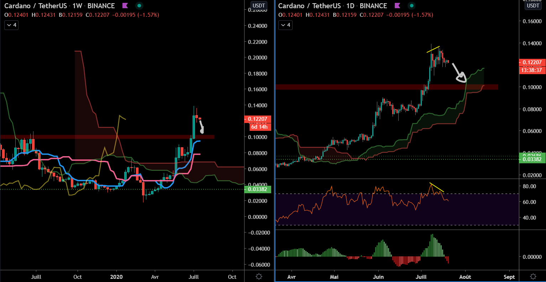The height and width of the screenshot is (282, 546).
Task: Click the Juill label on the daily time axis
Action: tap(421, 277)
